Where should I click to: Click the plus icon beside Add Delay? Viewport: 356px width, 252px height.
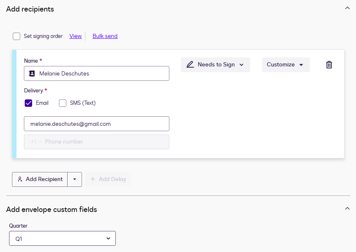pyautogui.click(x=93, y=179)
